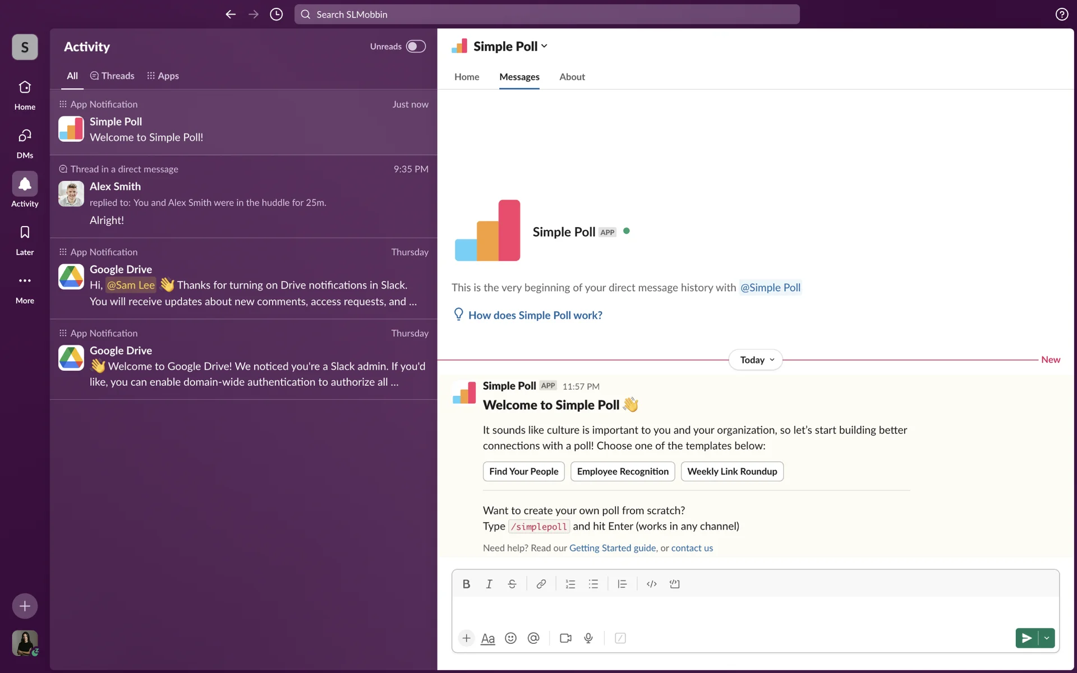Switch to the Threads tab
The image size is (1077, 673).
point(112,76)
